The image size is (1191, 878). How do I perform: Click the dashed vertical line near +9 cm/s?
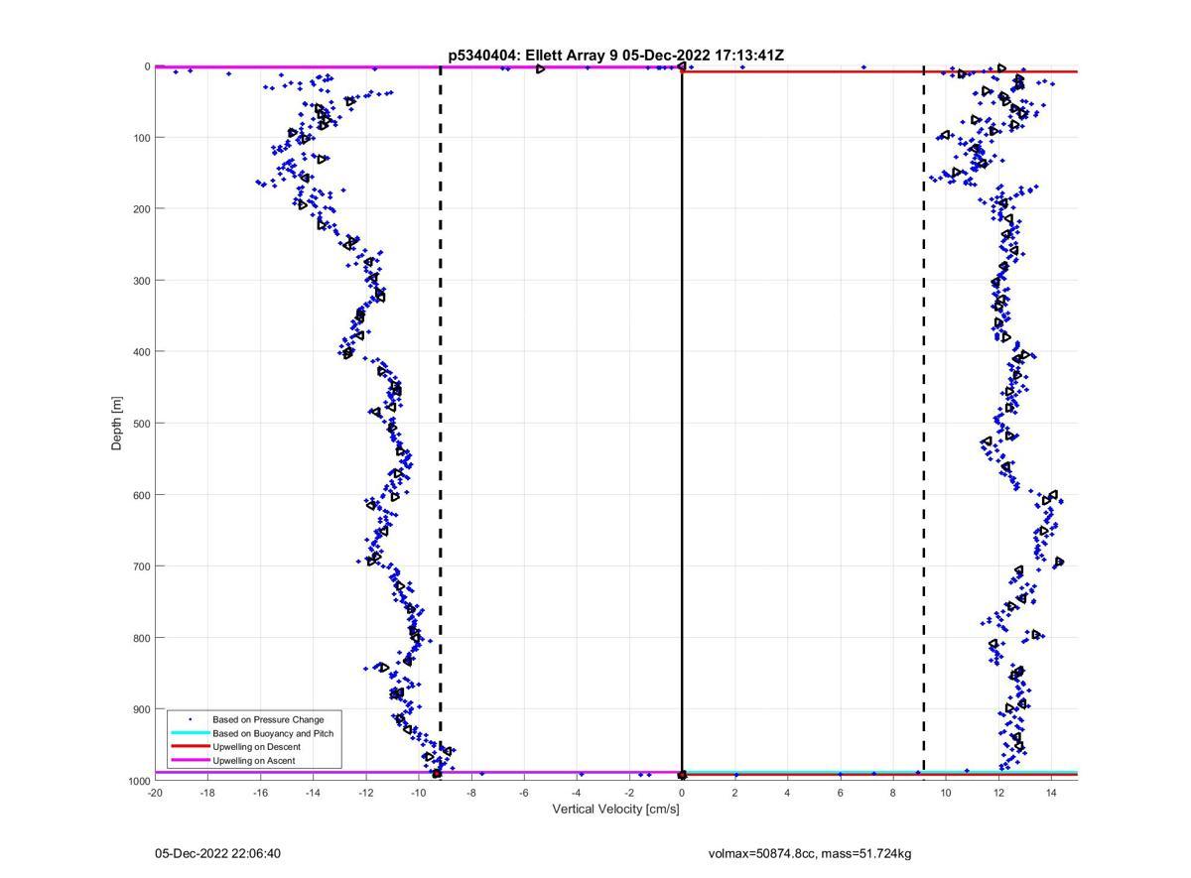[x=924, y=424]
